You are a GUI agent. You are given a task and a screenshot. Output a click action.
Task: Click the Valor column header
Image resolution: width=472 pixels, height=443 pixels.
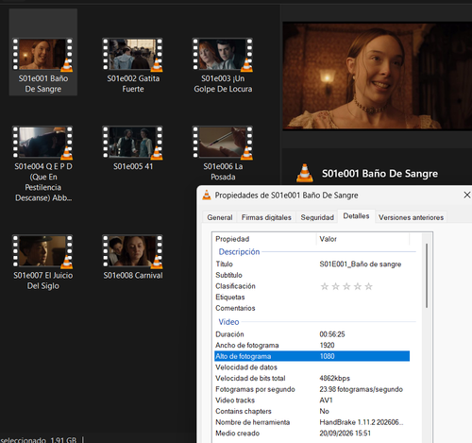click(x=362, y=239)
